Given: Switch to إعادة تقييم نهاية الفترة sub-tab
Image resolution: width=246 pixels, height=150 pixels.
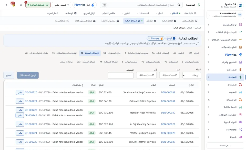Looking at the screenshot, I should click(x=85, y=21).
